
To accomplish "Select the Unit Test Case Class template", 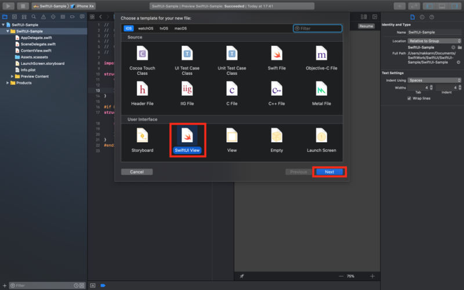I will (x=231, y=61).
